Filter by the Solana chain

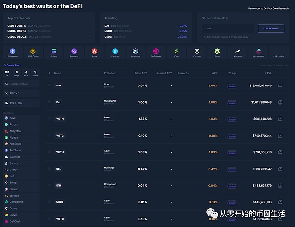click(54, 52)
